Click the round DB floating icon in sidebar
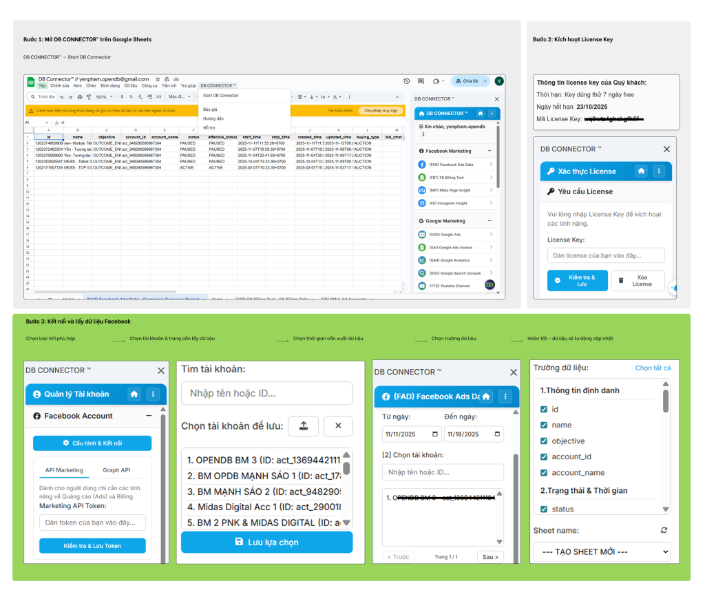This screenshot has width=705, height=601. (x=490, y=284)
